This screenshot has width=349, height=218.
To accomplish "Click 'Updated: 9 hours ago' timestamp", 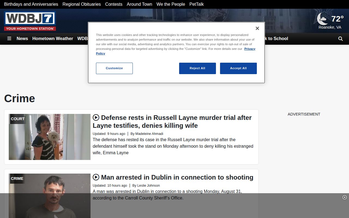I will 109,134.
